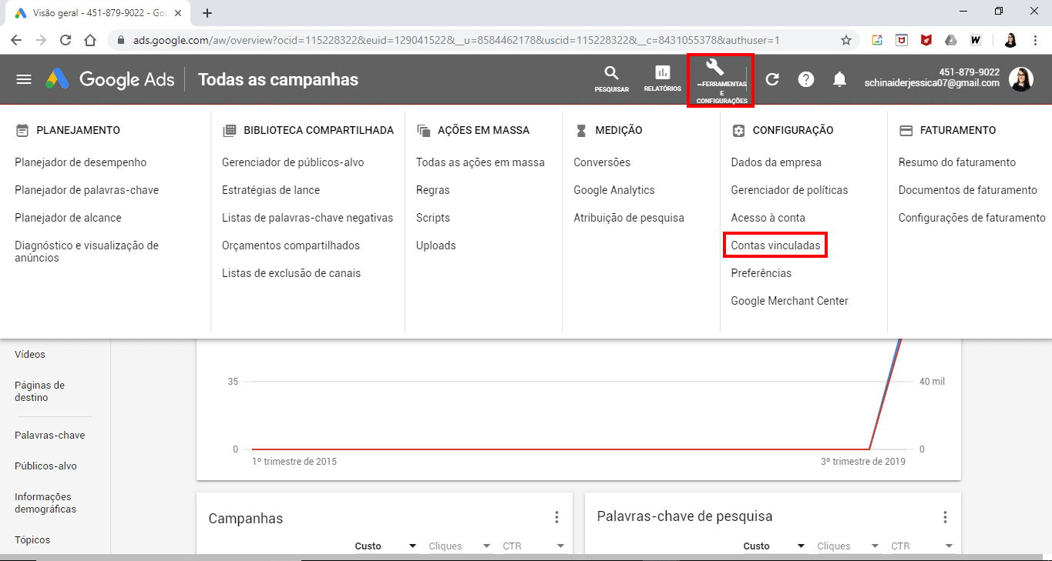
Task: Click the W extension icon
Action: (976, 40)
